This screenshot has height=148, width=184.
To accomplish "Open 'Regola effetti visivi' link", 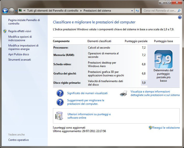I will (x=20, y=31).
